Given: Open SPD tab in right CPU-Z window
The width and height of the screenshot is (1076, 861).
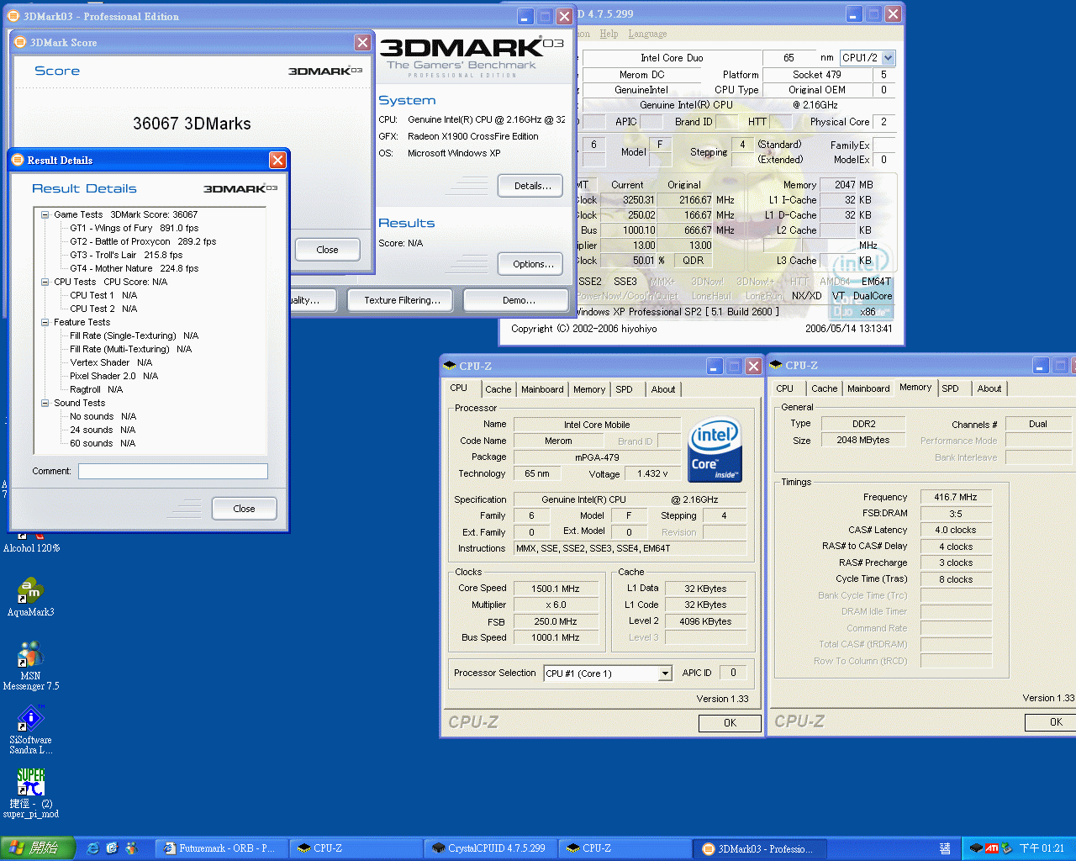Looking at the screenshot, I should (950, 388).
